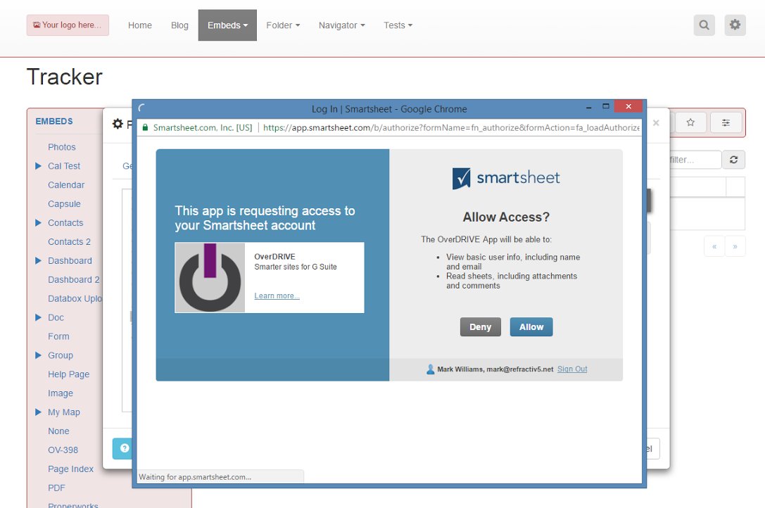Click the Deny button
This screenshot has width=765, height=508.
(480, 327)
